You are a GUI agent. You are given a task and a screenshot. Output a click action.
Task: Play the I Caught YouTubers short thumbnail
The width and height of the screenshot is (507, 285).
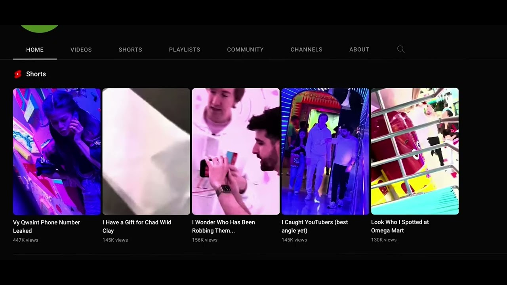click(325, 152)
